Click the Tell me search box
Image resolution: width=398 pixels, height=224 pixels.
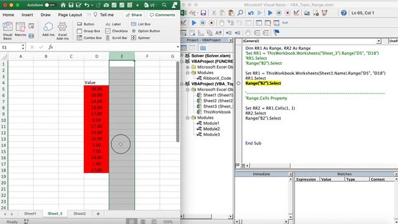point(106,15)
